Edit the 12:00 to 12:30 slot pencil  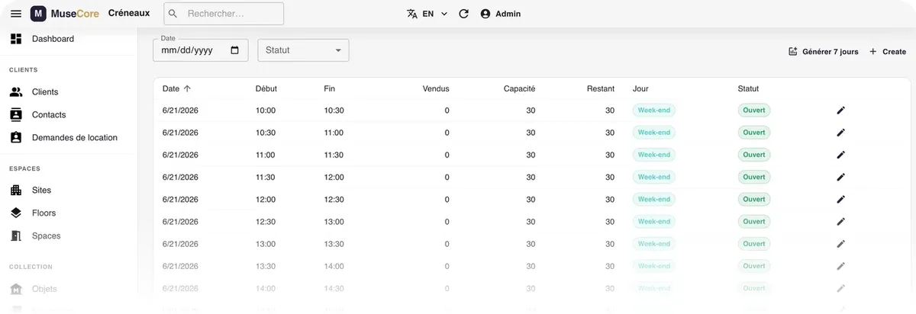coord(841,200)
